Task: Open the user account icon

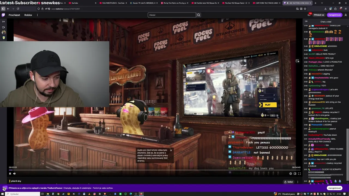Action: (x=346, y=15)
